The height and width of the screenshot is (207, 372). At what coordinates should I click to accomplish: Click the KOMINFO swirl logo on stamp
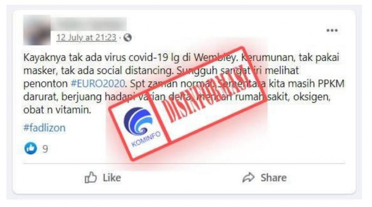(x=138, y=121)
